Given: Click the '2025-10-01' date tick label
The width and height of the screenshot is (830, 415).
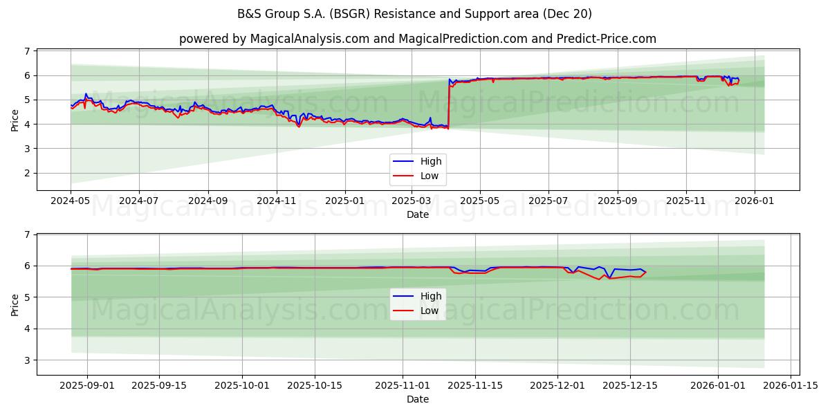Looking at the screenshot, I should tap(243, 387).
